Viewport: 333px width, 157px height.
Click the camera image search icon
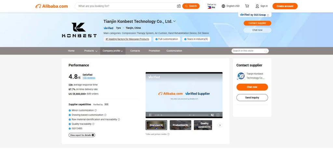179,6
